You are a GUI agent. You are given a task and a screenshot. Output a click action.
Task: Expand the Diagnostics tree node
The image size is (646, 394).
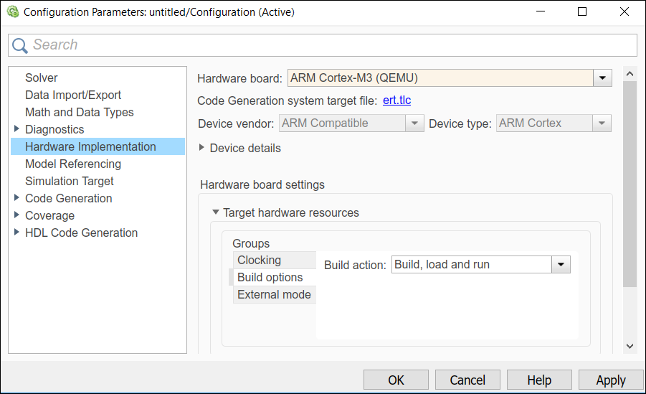16,129
